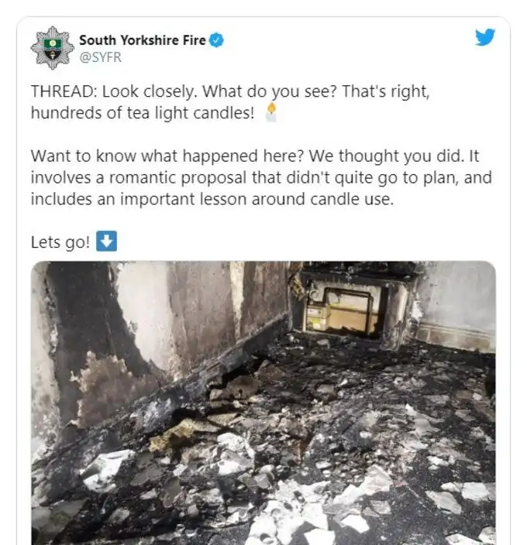Click the gas meter cupboard in the photo
527x545 pixels.
click(343, 310)
